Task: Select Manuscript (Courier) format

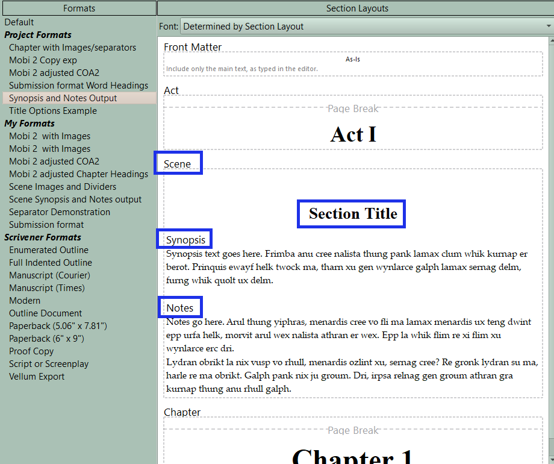Action: [x=49, y=275]
